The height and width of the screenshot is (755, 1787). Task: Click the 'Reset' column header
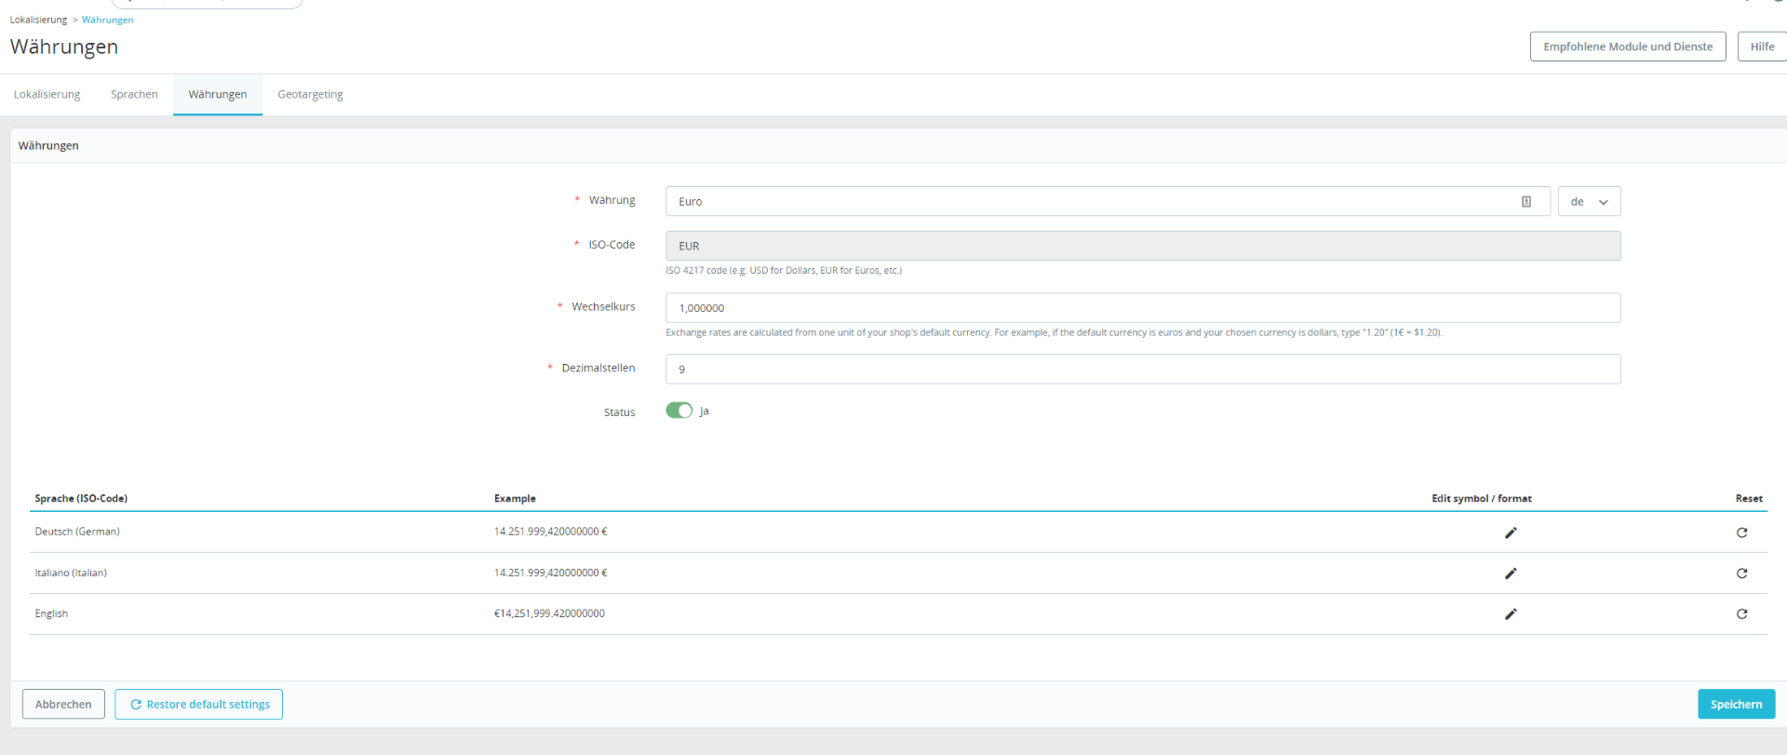pos(1749,499)
